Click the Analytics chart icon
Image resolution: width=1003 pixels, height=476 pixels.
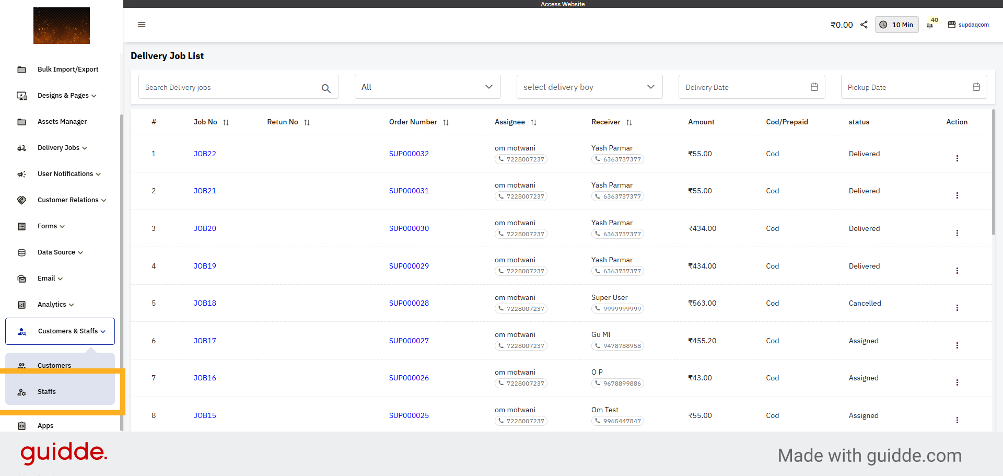point(21,305)
